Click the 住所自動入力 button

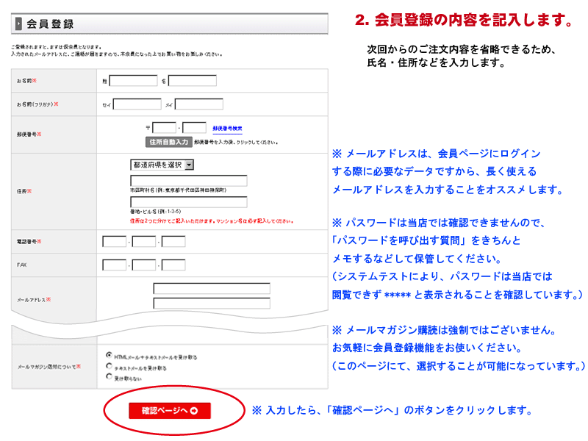click(x=169, y=142)
